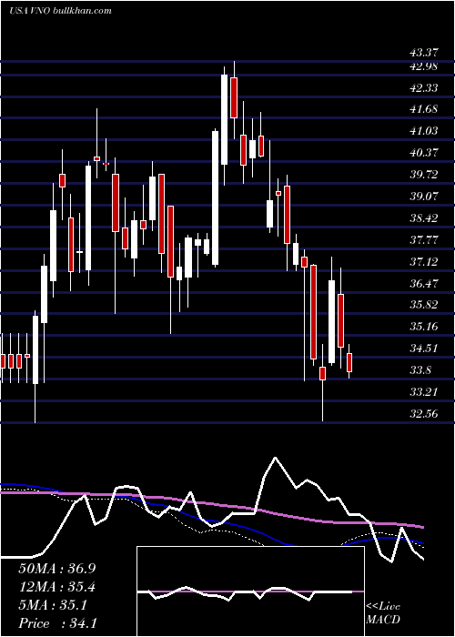Screen dimensions: 455x637
Task: Click the 32.56 price level label
Action: click(x=424, y=414)
